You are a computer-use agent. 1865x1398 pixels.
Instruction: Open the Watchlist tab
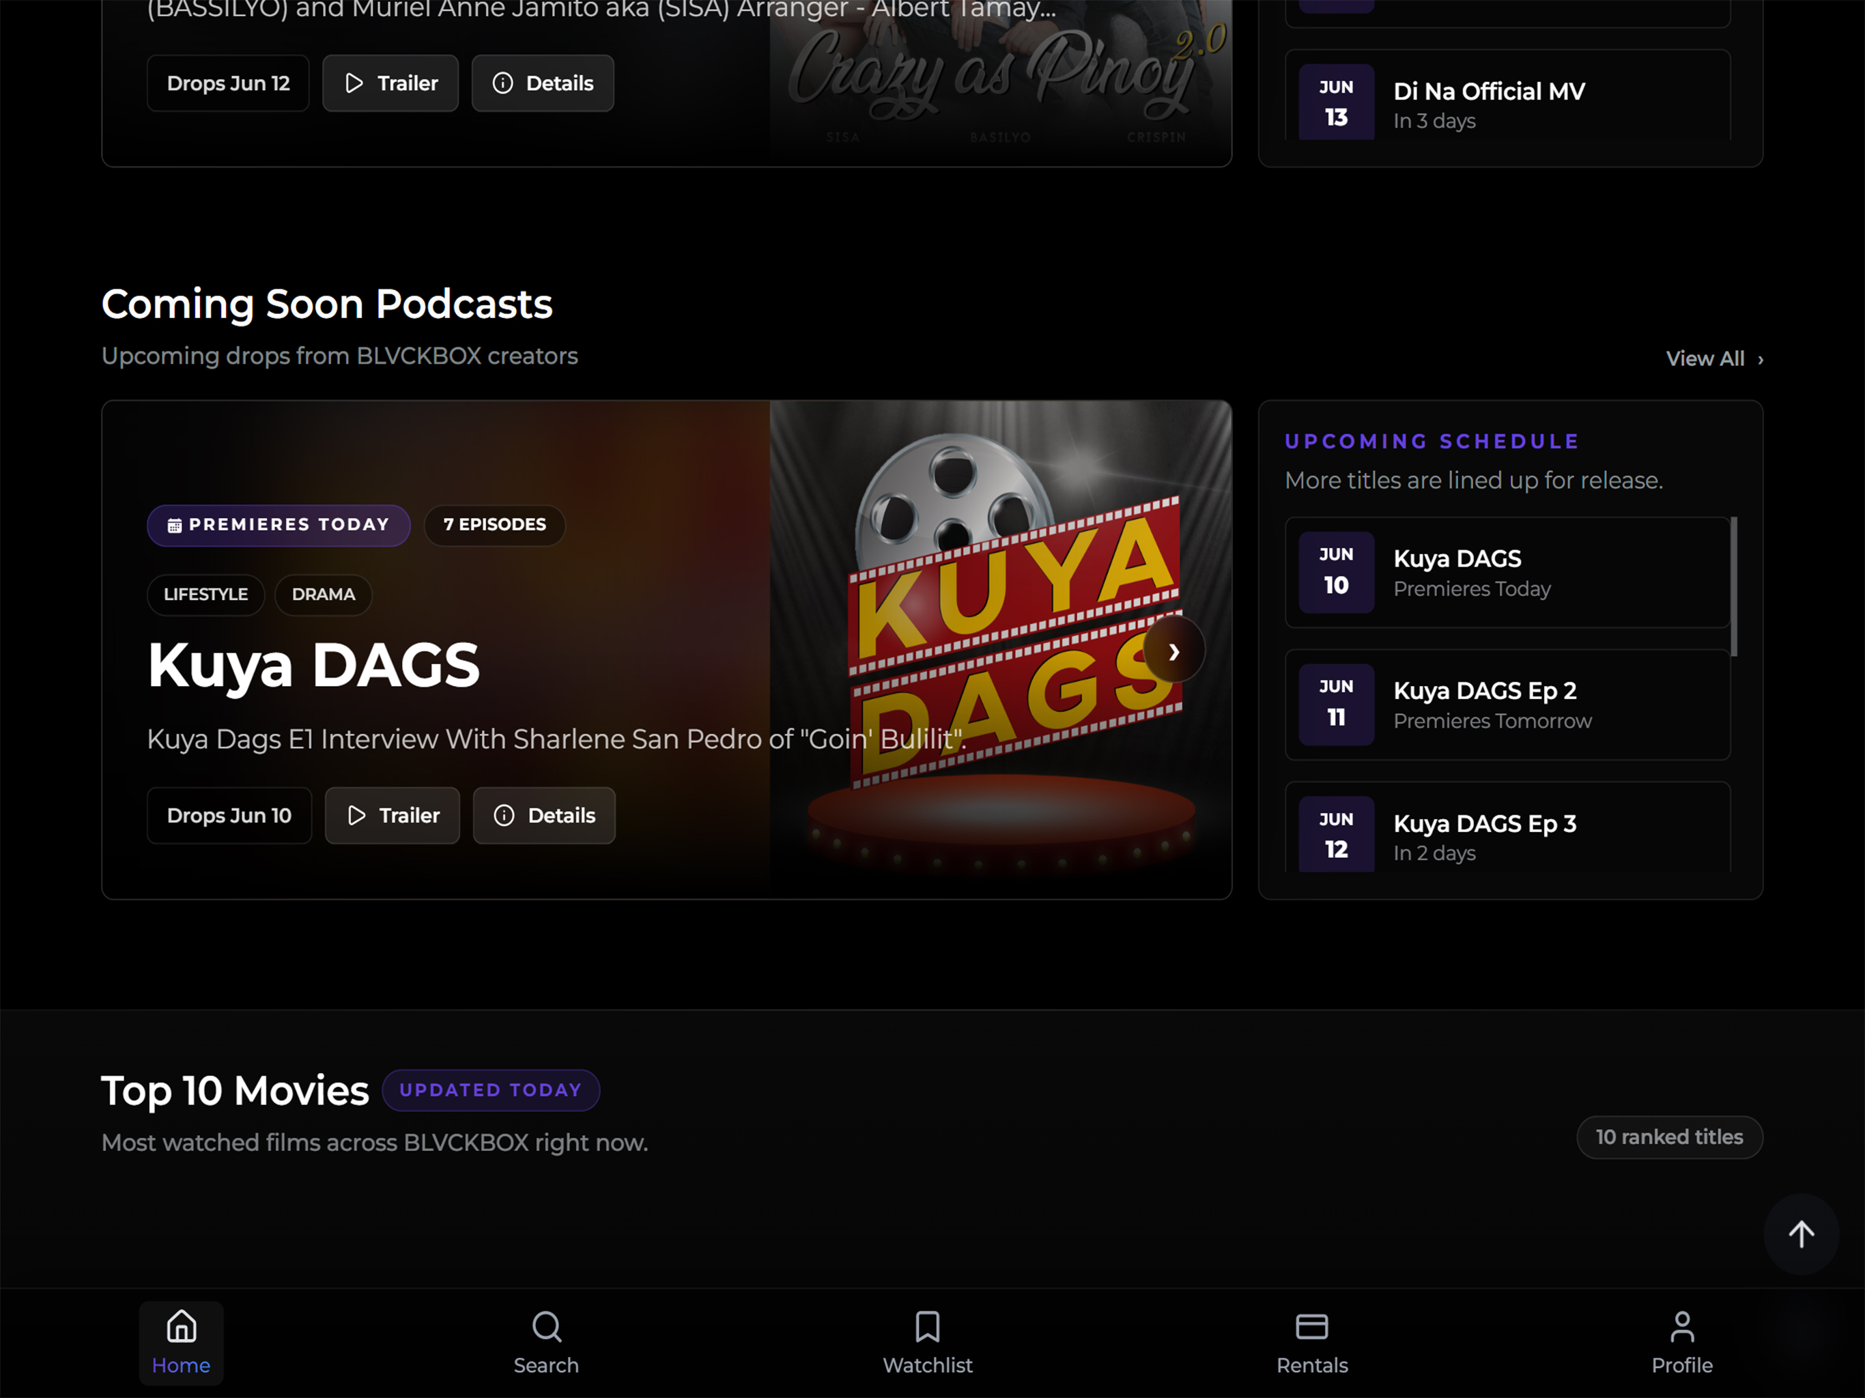(x=928, y=1342)
